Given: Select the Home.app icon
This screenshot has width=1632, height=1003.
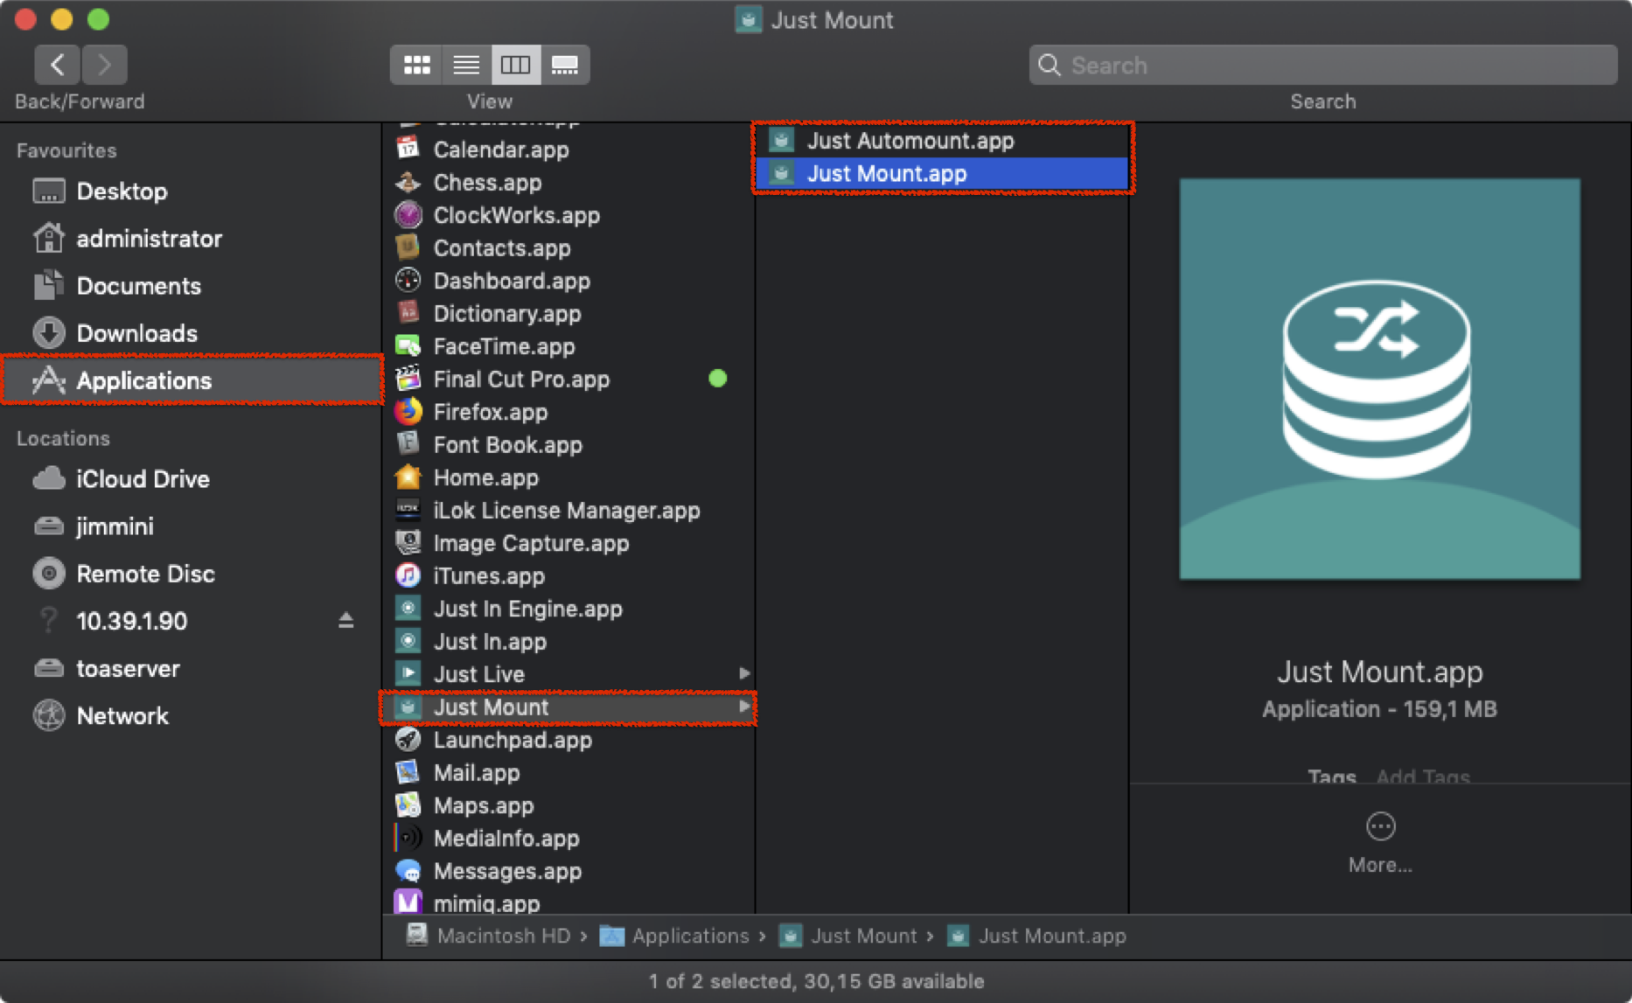Looking at the screenshot, I should pyautogui.click(x=408, y=477).
